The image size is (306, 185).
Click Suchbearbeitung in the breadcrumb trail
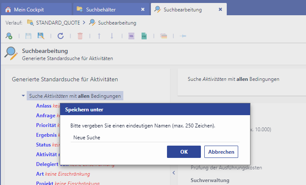pos(117,23)
